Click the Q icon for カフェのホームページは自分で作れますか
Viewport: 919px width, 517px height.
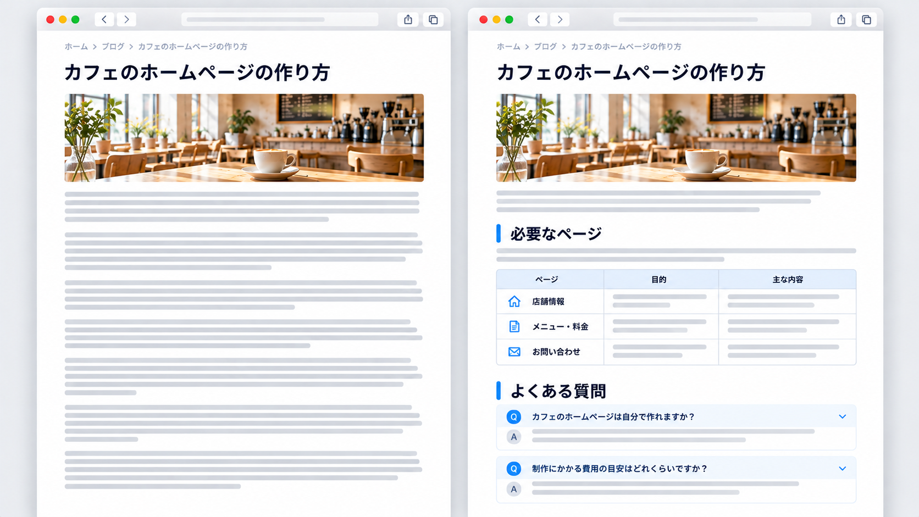(x=514, y=417)
